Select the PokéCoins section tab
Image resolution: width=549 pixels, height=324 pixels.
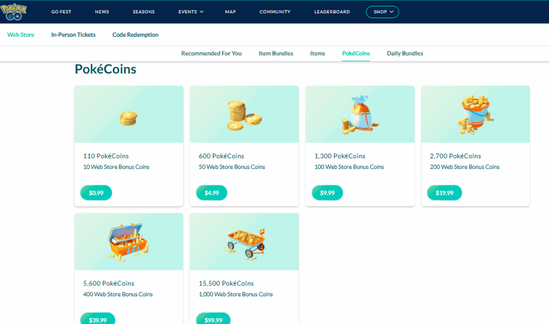point(356,54)
